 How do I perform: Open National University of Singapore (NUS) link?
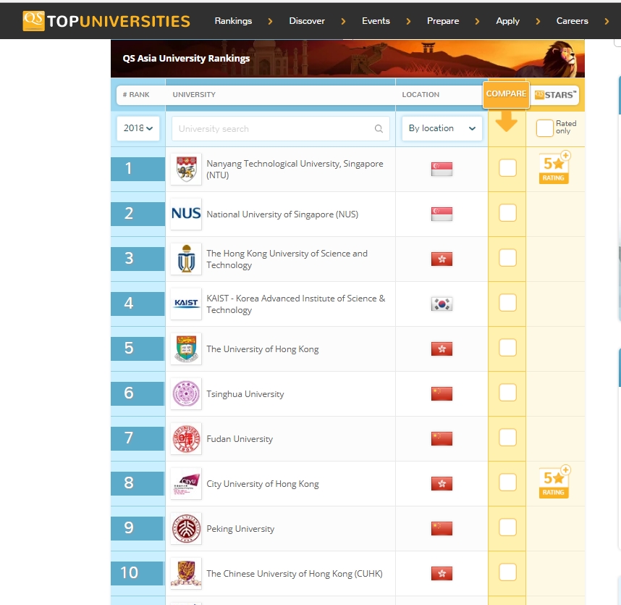click(x=282, y=214)
